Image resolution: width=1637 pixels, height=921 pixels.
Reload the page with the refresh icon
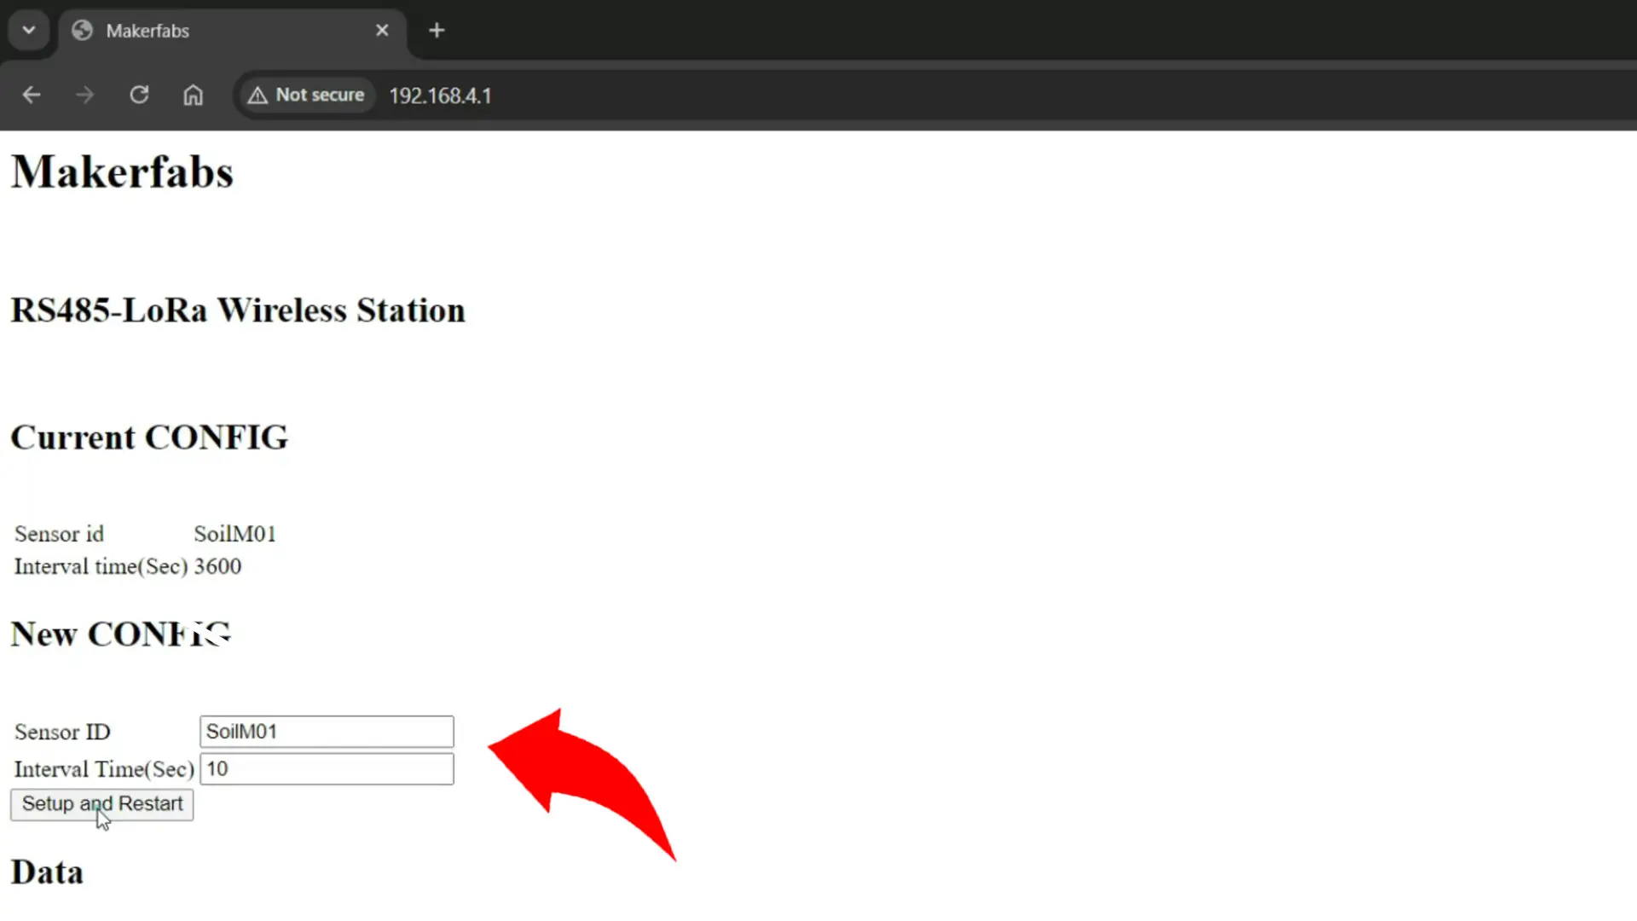coord(139,95)
